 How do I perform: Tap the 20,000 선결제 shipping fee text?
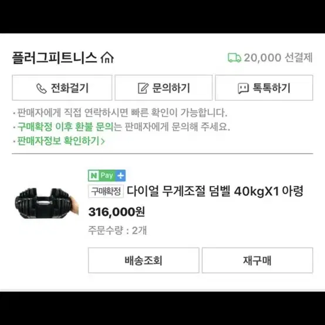[x=278, y=57]
